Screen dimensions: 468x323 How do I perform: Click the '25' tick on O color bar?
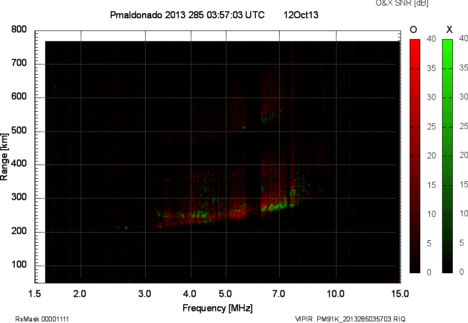(x=431, y=127)
